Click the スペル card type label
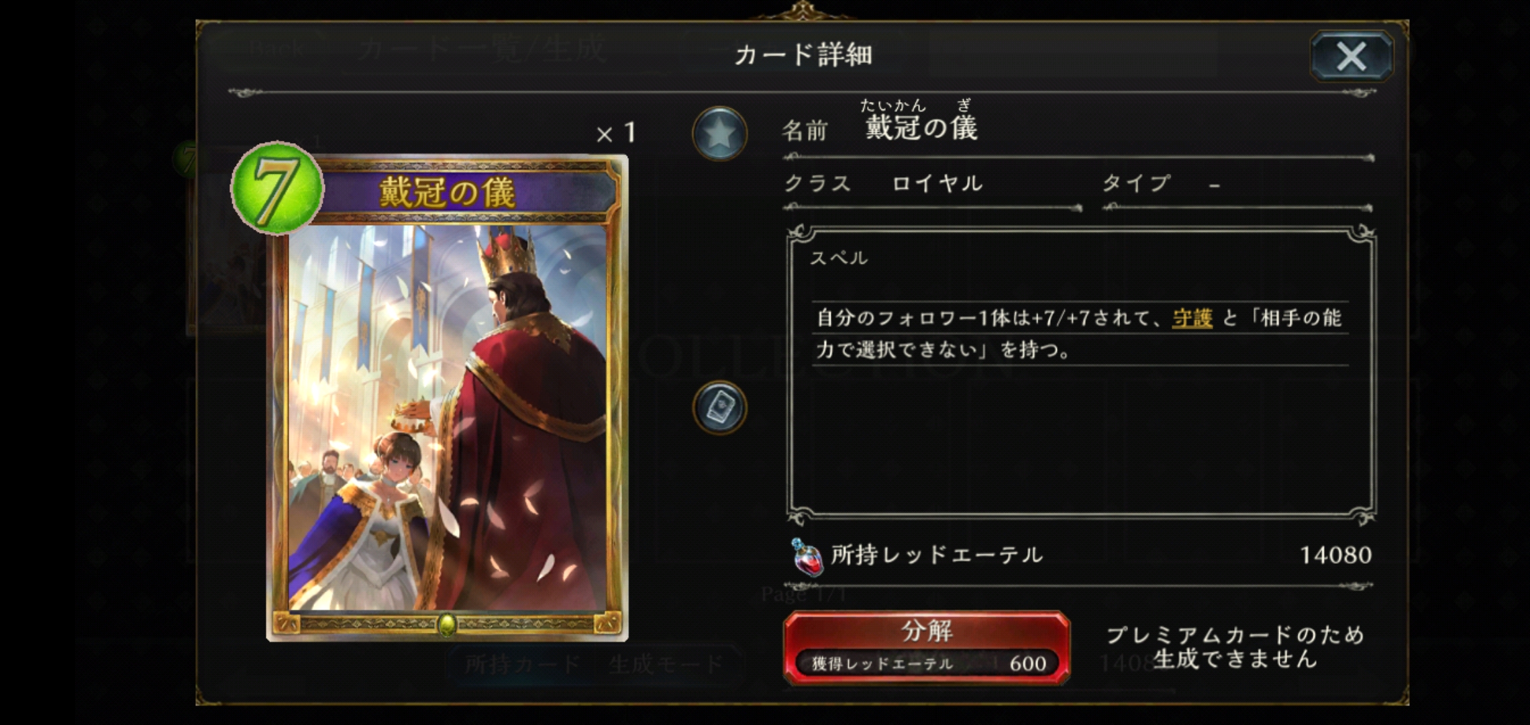Viewport: 1530px width, 725px height. 839,258
